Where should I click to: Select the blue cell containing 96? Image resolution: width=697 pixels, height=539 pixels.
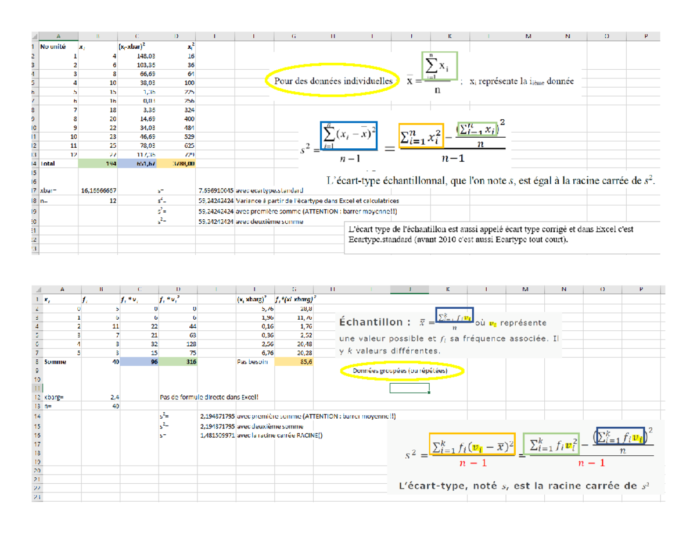pos(138,361)
